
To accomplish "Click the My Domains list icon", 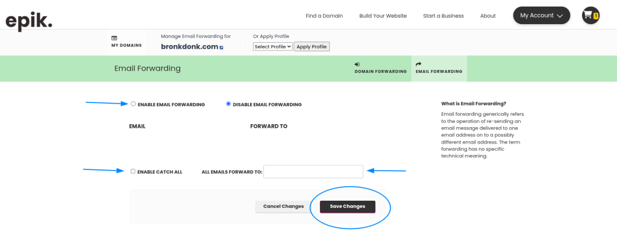I will [x=114, y=38].
